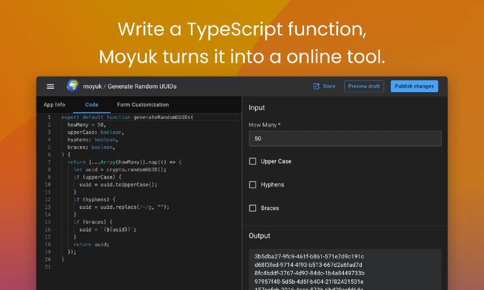Click the first output UUID starting 3b5dba27
This screenshot has width=484, height=290.
[x=309, y=256]
